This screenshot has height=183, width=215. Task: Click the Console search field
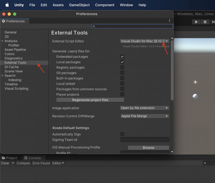pos(209,163)
